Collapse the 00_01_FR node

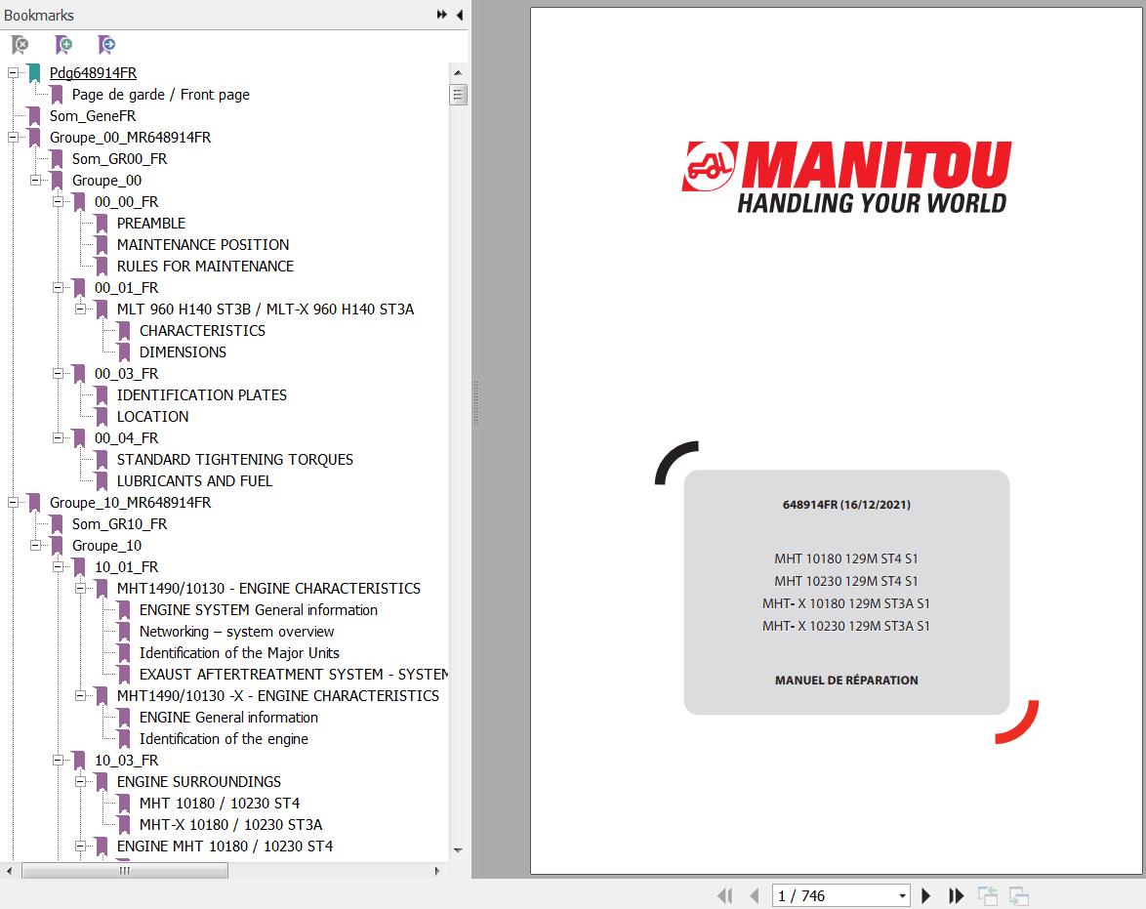point(58,288)
